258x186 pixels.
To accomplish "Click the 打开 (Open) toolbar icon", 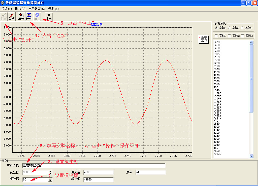I will point(4,17).
